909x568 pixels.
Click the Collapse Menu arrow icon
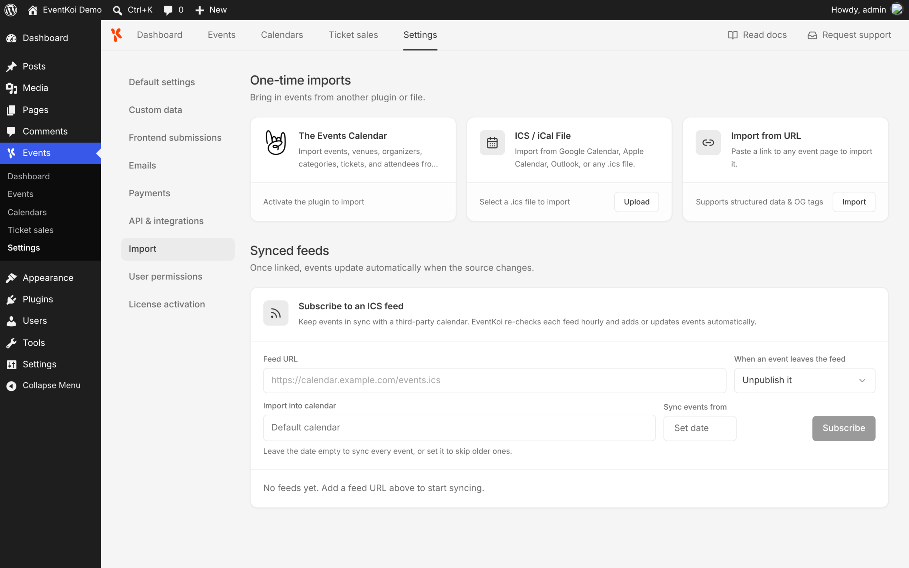click(11, 386)
